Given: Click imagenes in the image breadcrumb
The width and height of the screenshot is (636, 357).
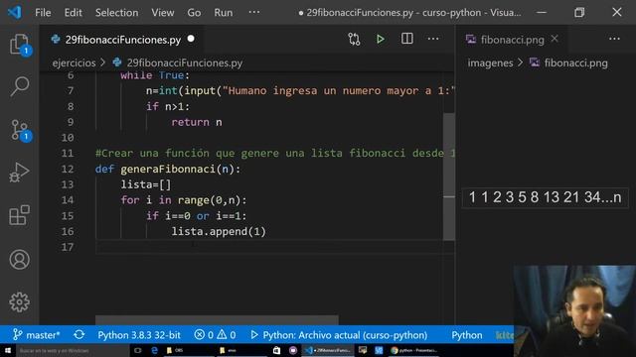Looking at the screenshot, I should tap(490, 62).
